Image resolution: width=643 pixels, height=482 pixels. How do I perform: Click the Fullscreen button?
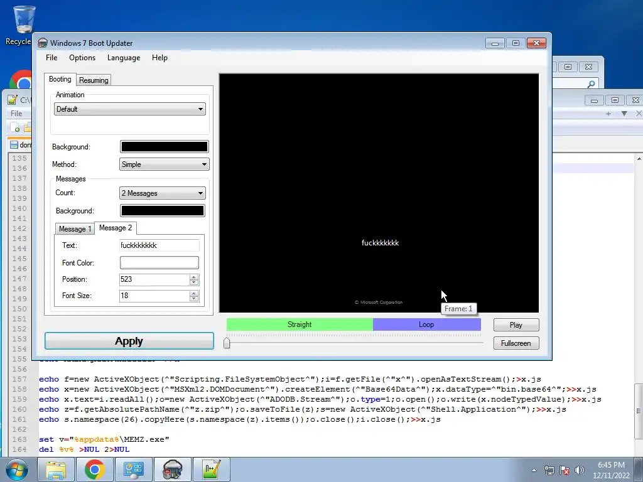pos(516,343)
